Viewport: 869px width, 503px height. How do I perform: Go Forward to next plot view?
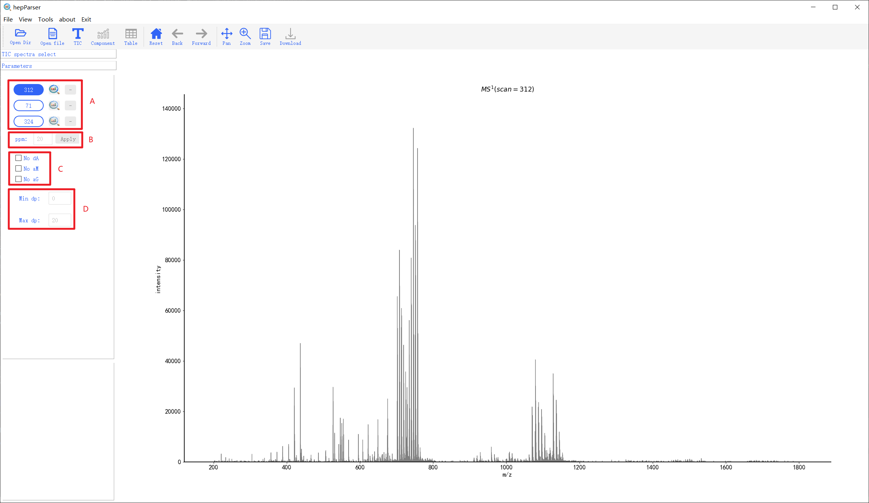click(201, 37)
